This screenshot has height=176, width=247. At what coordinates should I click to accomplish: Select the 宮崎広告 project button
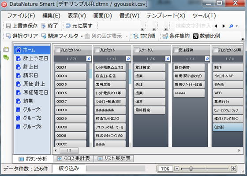tap(110, 84)
